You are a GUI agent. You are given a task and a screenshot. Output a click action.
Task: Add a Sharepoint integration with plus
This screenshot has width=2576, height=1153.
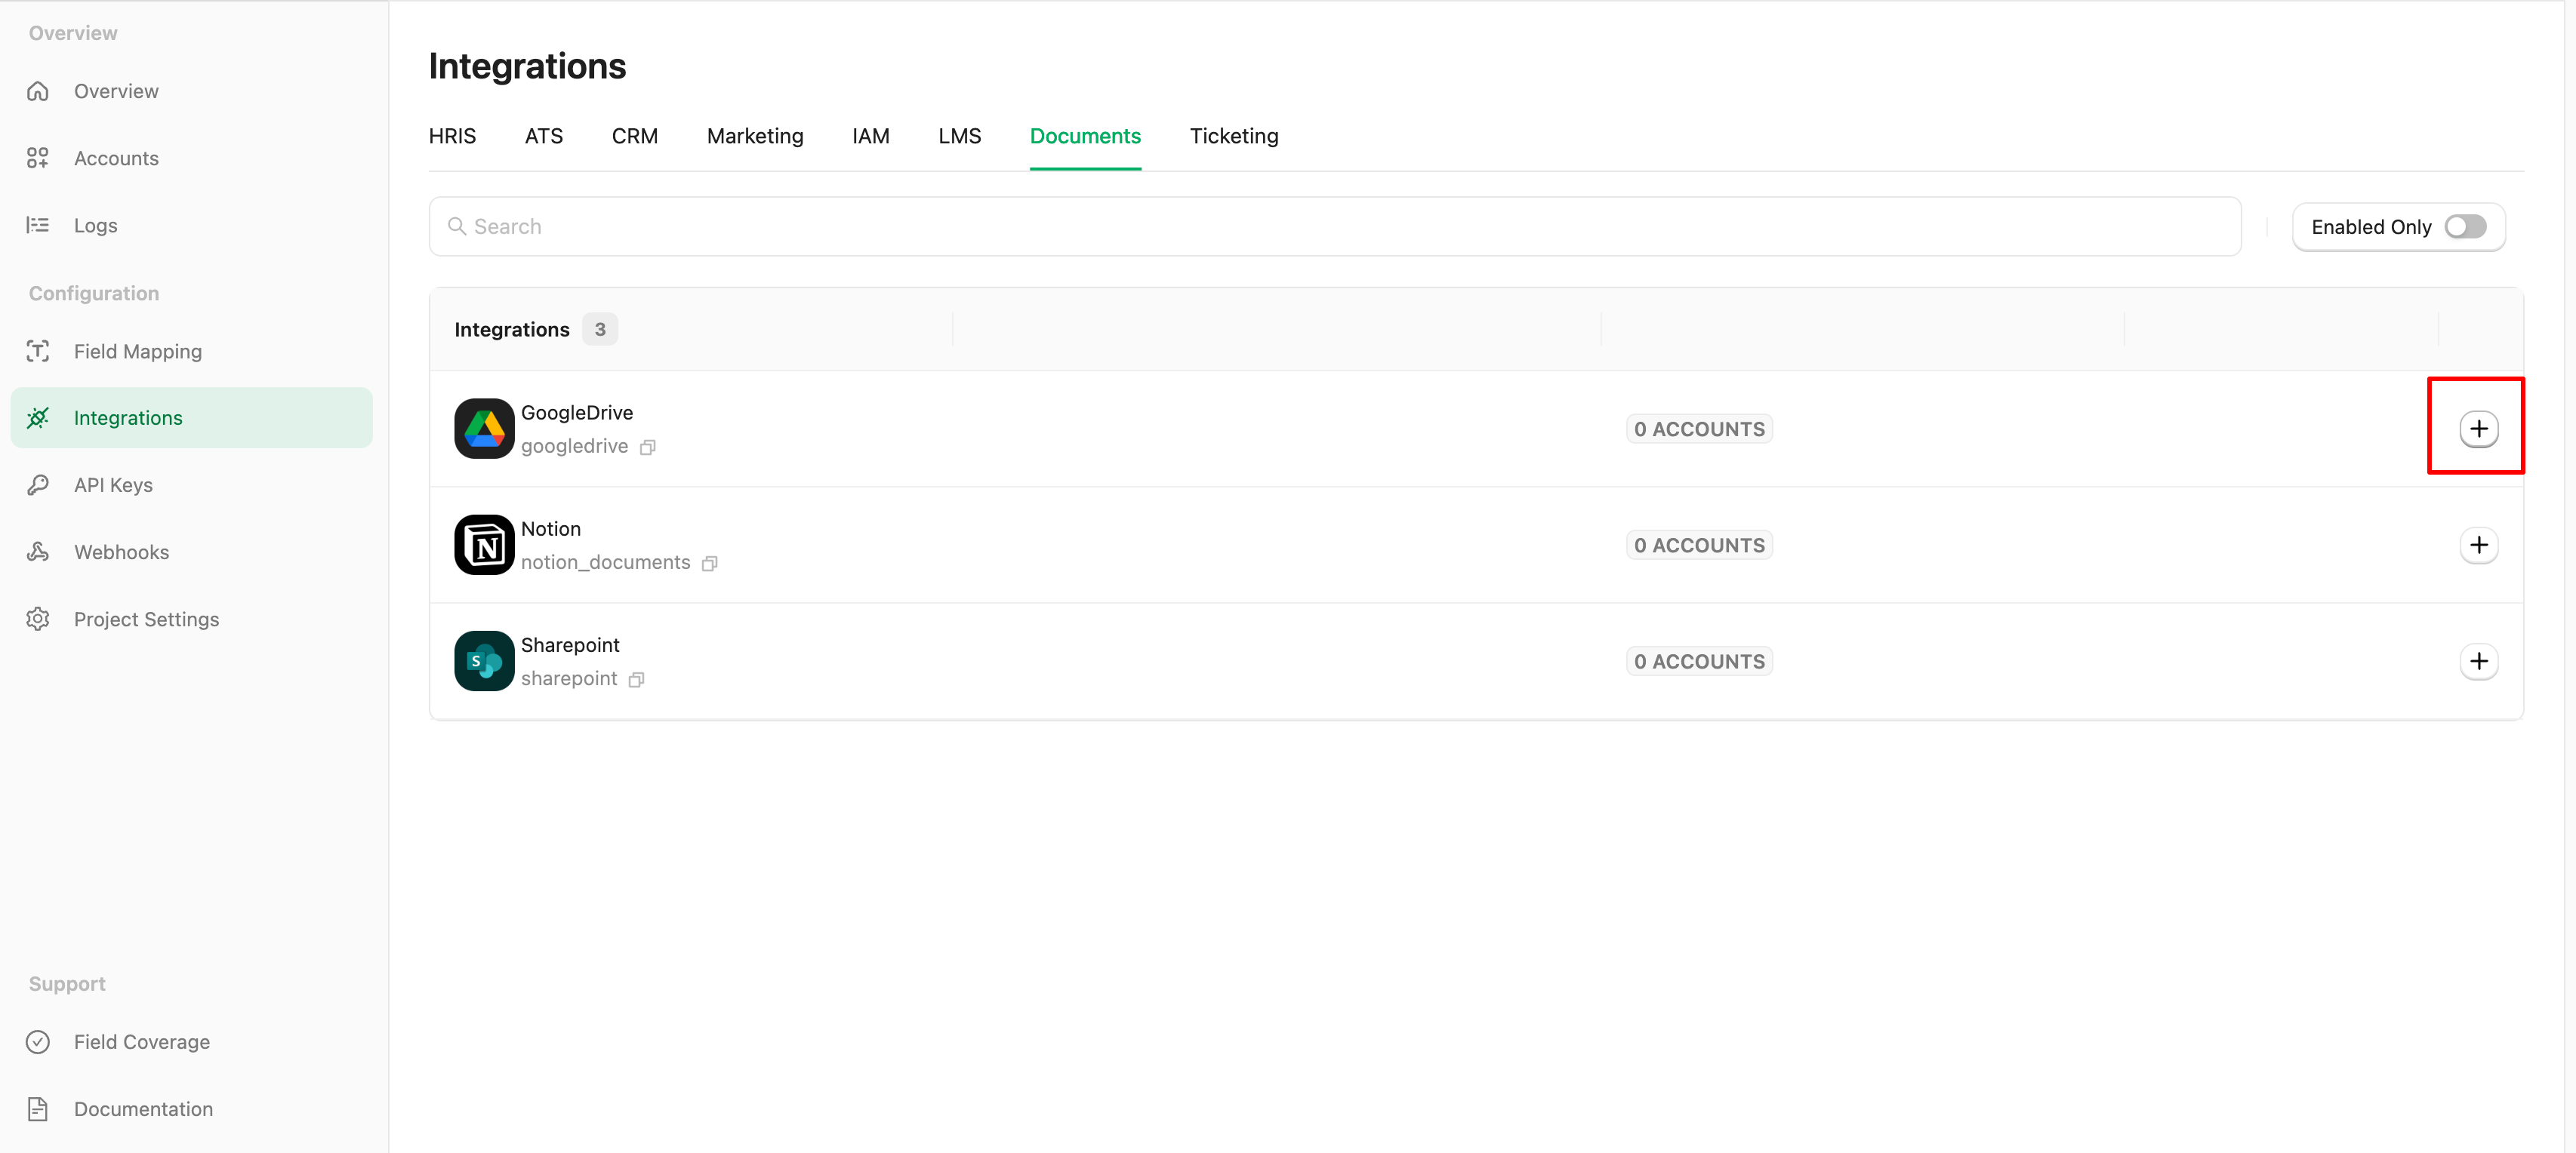click(x=2478, y=660)
